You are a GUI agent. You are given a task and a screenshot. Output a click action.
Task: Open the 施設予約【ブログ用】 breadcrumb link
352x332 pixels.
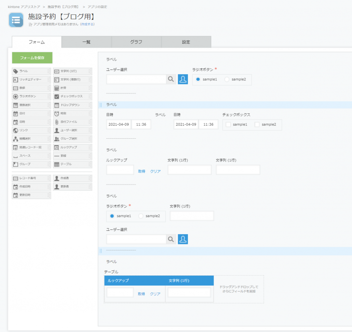point(63,7)
